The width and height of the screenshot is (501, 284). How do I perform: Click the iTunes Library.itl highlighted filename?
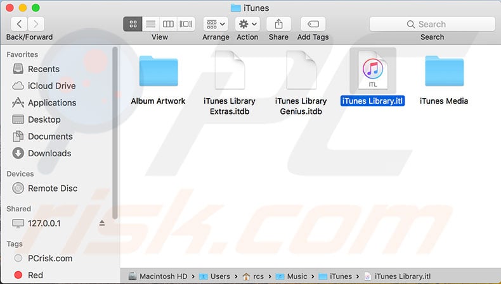(x=372, y=101)
